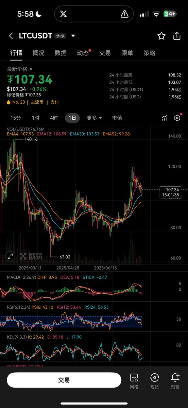Tap the white 交易 trade button
This screenshot has width=188, height=408.
click(x=64, y=380)
